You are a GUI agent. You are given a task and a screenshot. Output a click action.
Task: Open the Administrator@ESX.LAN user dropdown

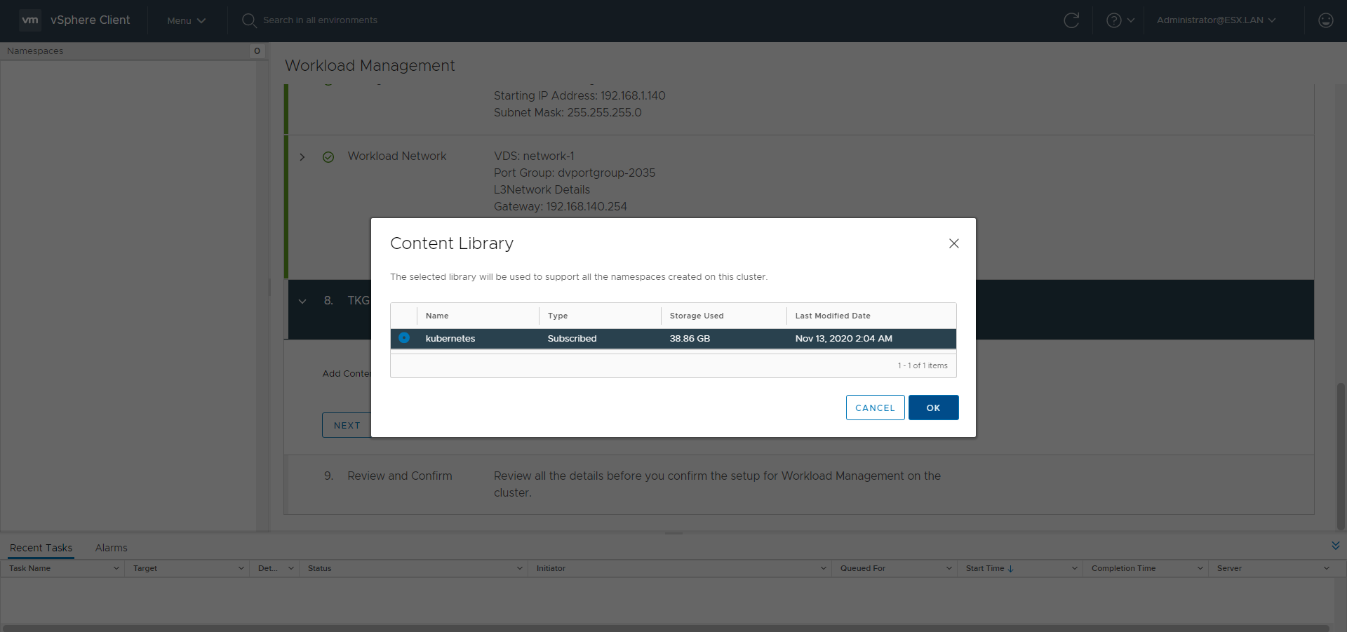click(x=1216, y=20)
